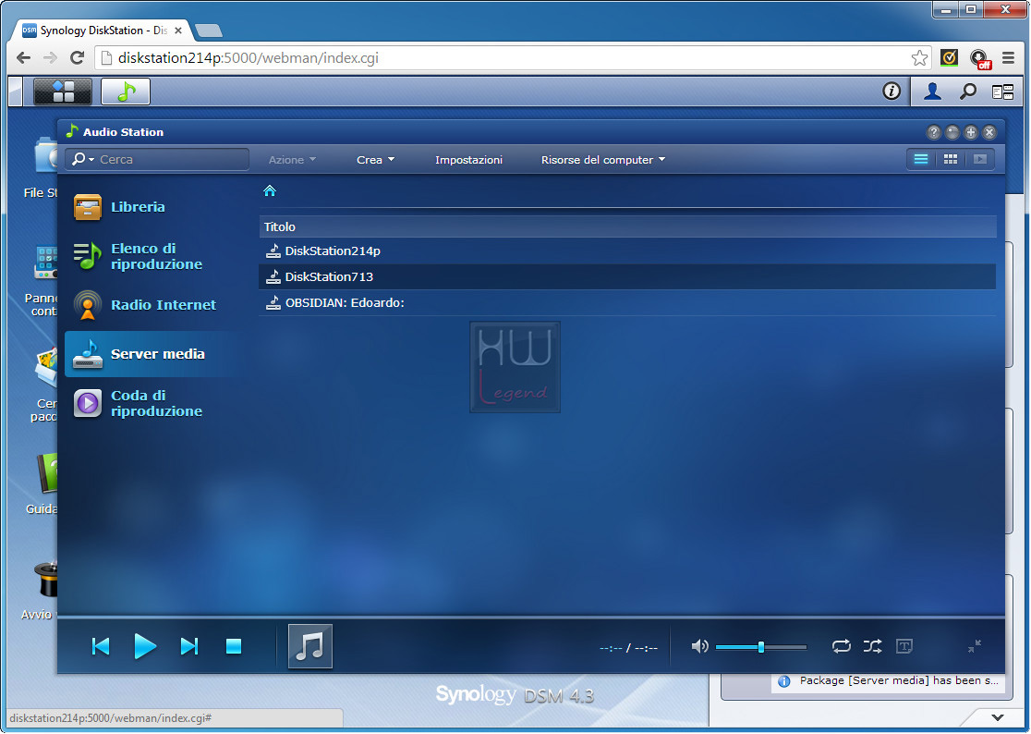The width and height of the screenshot is (1031, 734).
Task: Maximize the Audio Station window
Action: (x=971, y=133)
